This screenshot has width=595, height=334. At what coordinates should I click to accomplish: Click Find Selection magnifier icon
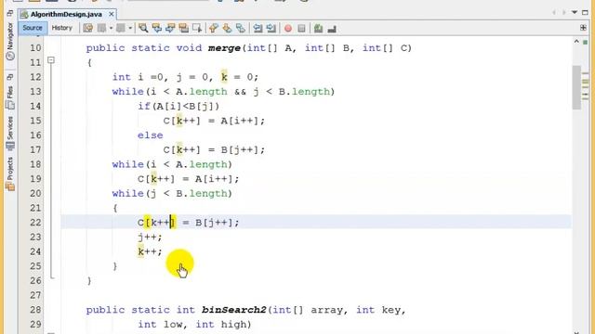(x=143, y=28)
